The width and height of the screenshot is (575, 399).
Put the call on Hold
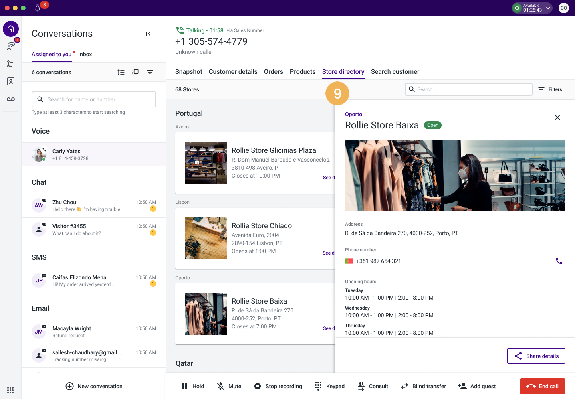tap(192, 386)
